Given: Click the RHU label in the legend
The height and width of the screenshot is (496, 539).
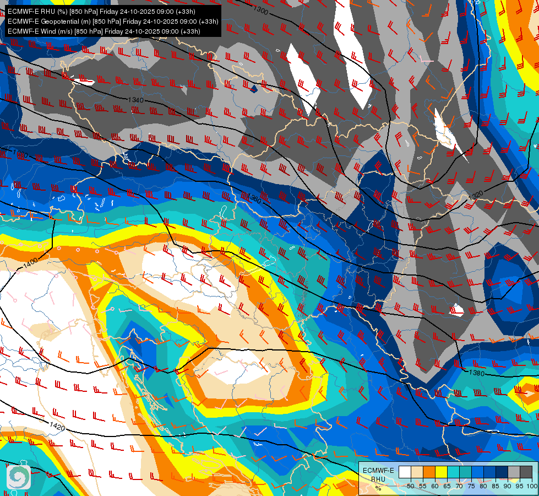Looking at the screenshot, I should click(x=378, y=479).
